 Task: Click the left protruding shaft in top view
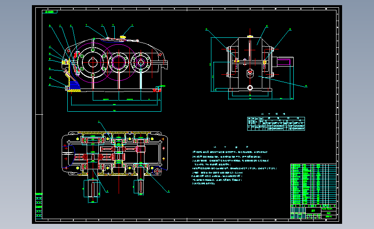pos(93,189)
